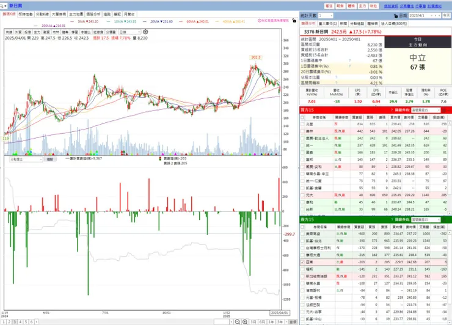Tick the checkbox for 摩根大通 seller row

coord(302,255)
